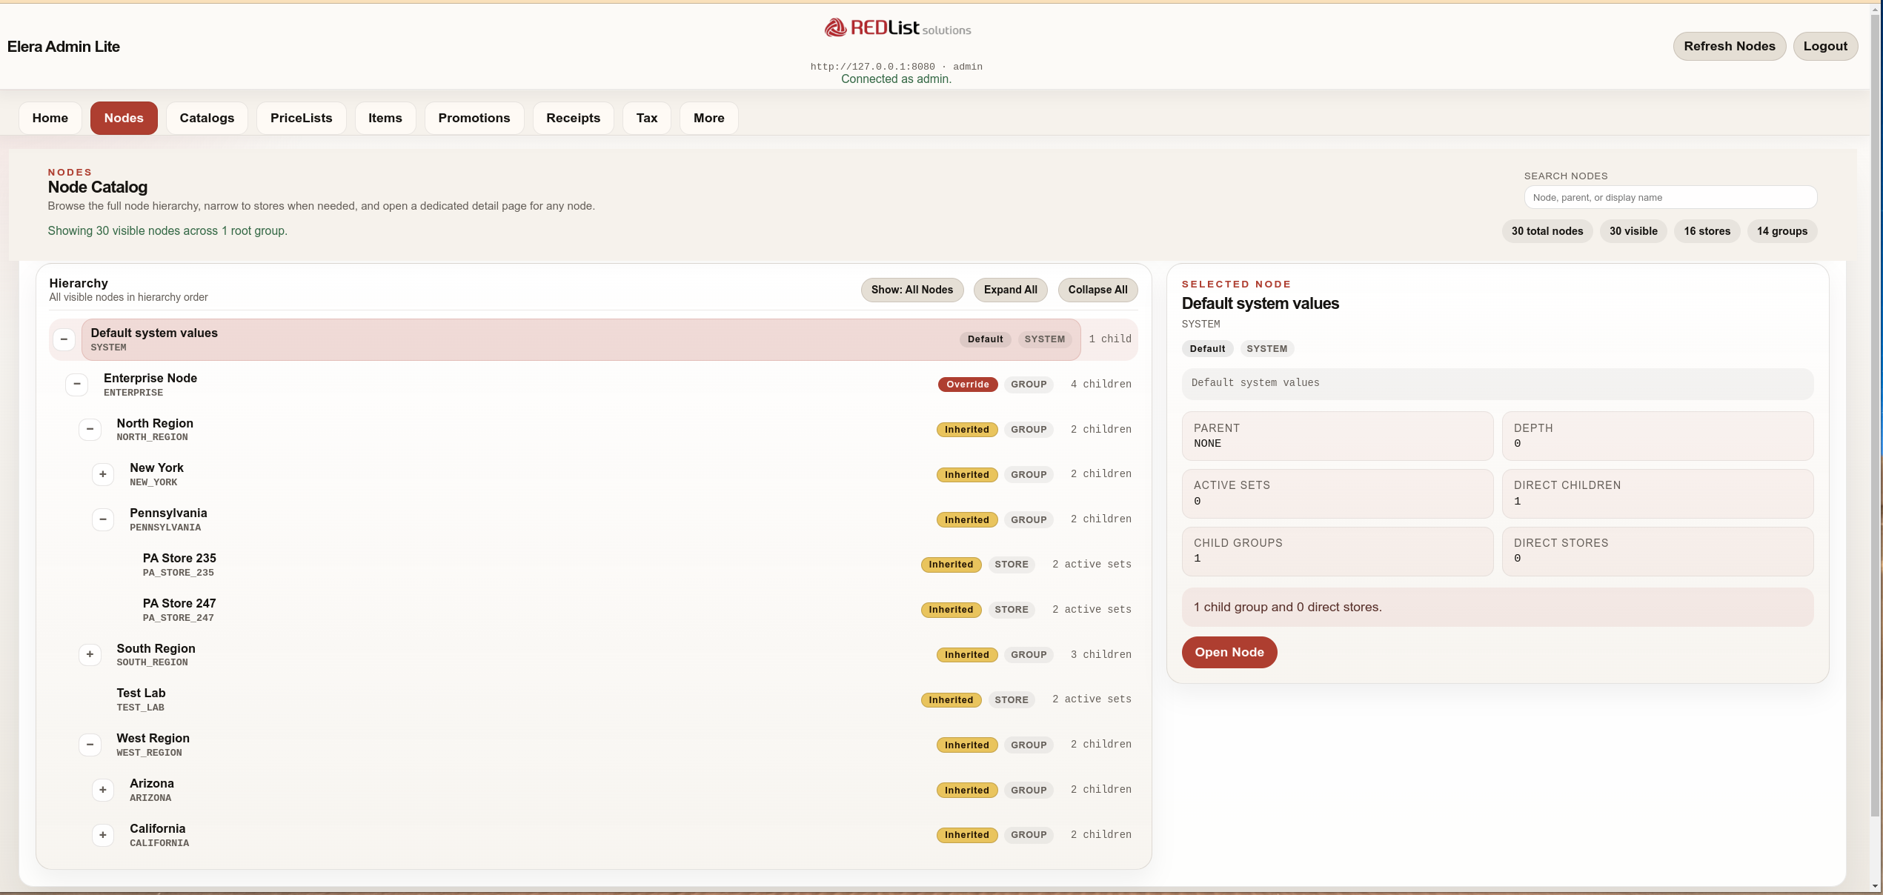
Task: Switch to the Nodes tab
Action: click(124, 118)
